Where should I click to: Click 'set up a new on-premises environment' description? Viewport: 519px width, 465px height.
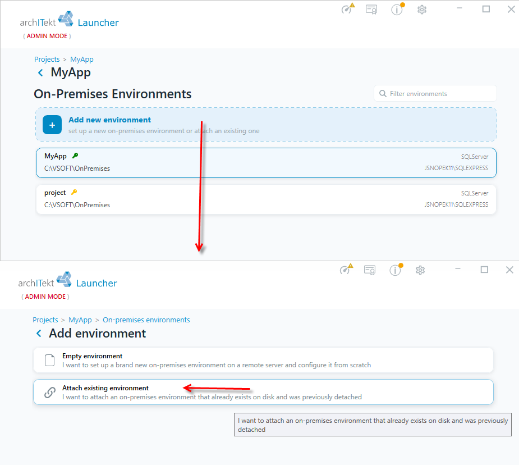164,131
